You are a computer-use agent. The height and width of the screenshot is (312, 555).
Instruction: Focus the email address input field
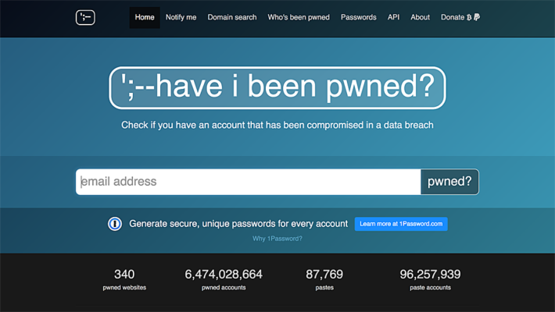pos(249,182)
